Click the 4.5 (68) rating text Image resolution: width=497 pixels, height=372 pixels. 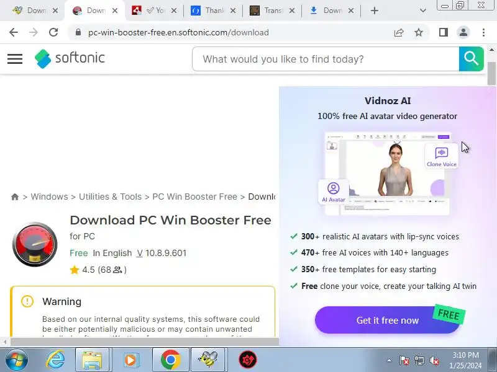(x=104, y=270)
